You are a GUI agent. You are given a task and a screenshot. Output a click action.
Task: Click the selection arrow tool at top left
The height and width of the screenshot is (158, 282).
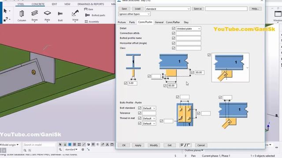click(5, 11)
